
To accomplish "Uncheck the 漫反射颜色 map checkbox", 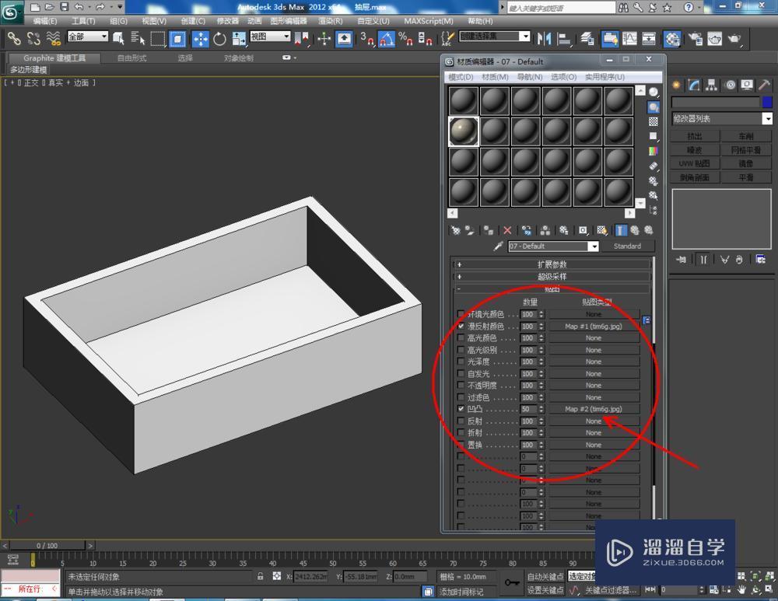I will 459,326.
